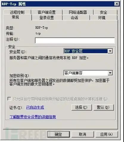Open the 客户端设置 tab
This screenshot has width=124, height=142.
46,12
